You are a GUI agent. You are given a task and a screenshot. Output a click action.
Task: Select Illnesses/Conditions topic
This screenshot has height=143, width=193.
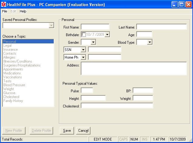[28, 61]
